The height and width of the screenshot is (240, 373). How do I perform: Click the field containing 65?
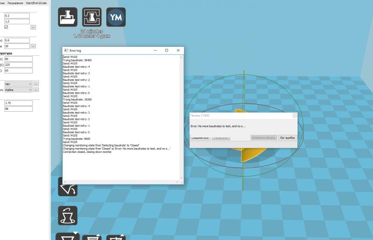pyautogui.click(x=18, y=70)
